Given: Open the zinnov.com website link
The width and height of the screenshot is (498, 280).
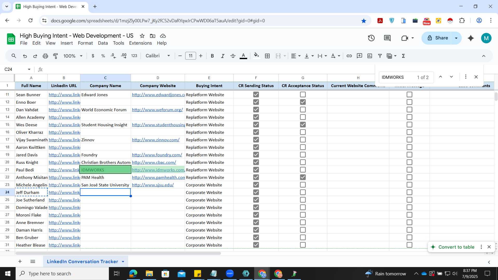Looking at the screenshot, I should (x=156, y=140).
